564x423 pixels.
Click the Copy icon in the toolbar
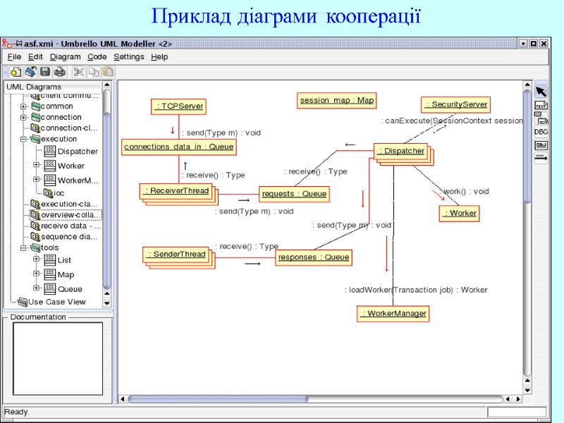94,73
